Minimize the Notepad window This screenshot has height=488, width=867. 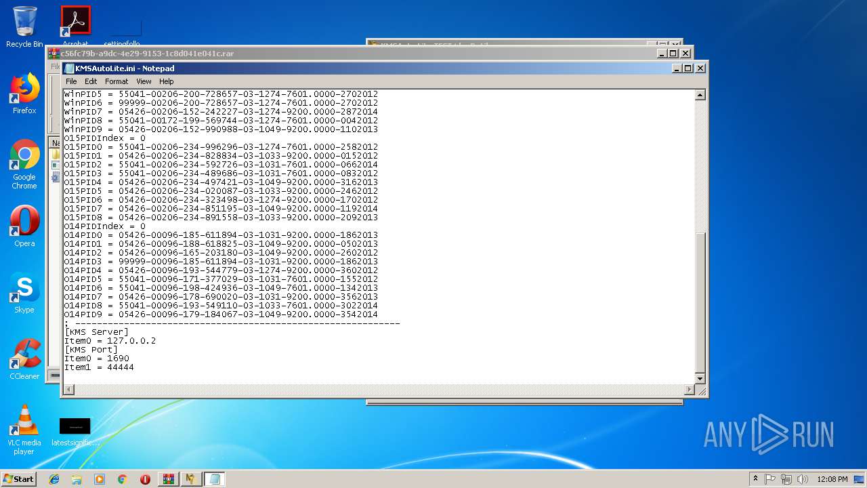pyautogui.click(x=677, y=68)
